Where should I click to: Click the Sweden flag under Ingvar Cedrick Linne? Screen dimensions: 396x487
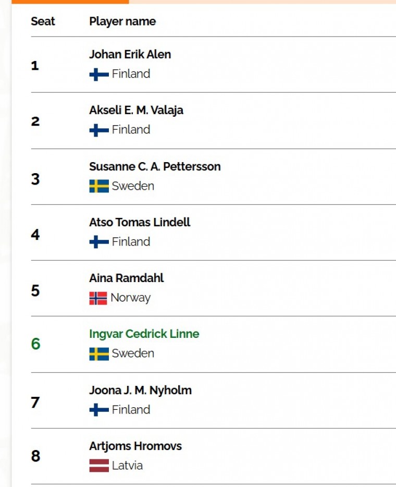tap(98, 354)
